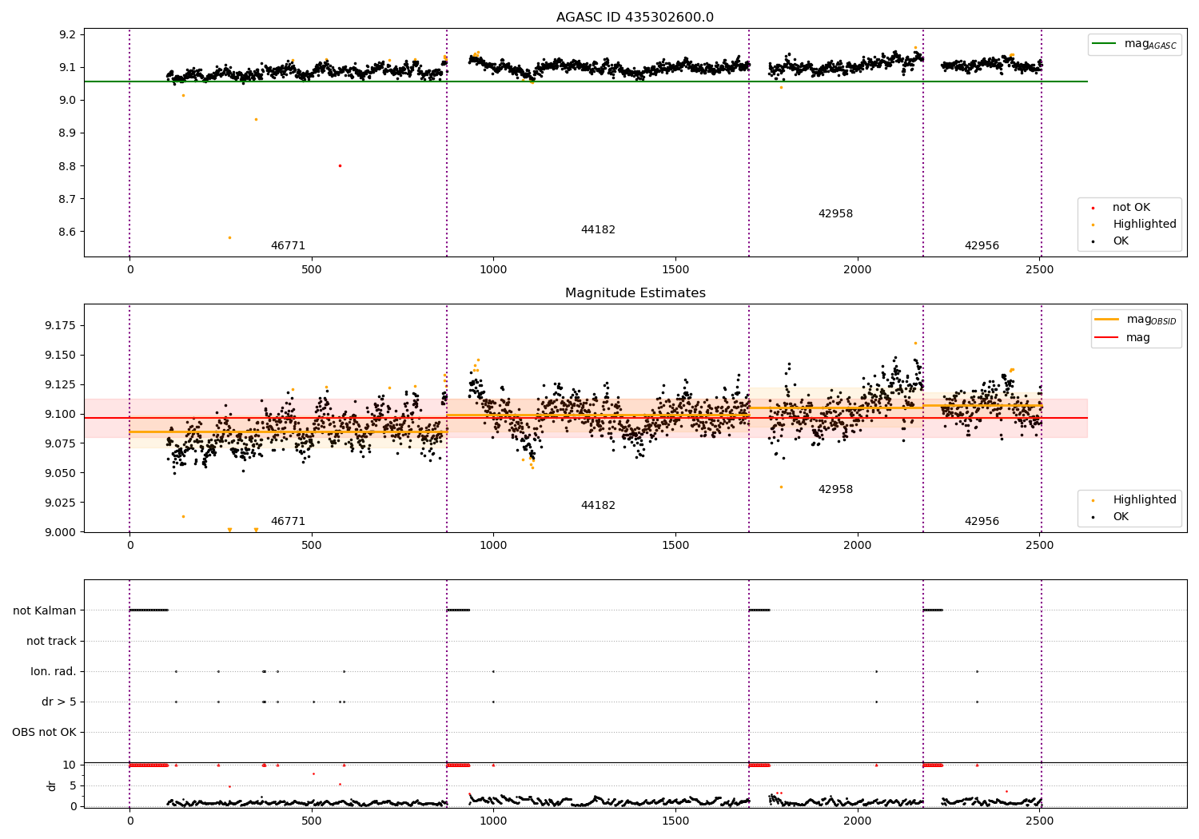The image size is (1199, 839).
Task: Click the 9.000 y-axis tick label
Action: (60, 533)
